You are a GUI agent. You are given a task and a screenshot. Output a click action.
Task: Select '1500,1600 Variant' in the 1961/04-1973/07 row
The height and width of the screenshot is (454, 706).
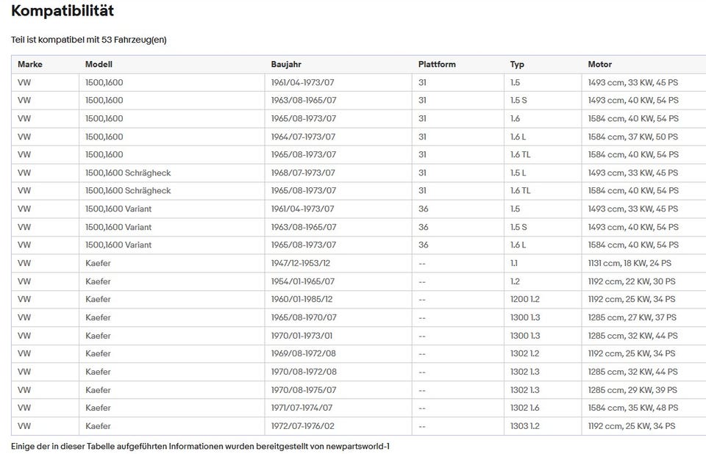[x=118, y=209]
